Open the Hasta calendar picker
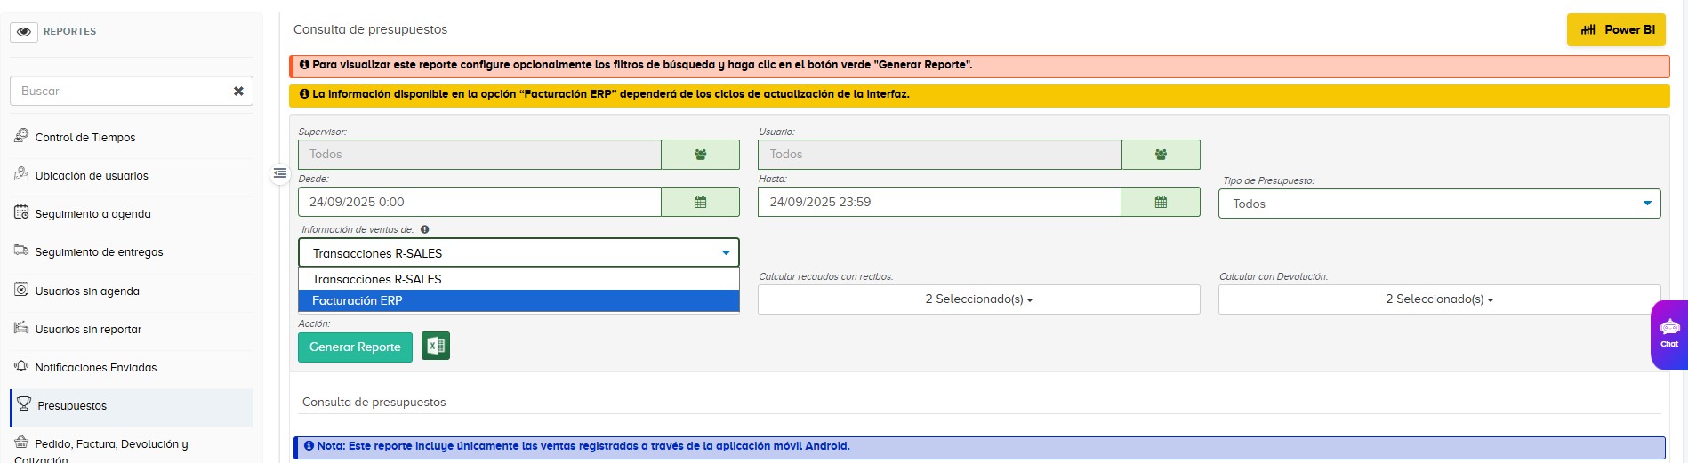The image size is (1688, 463). pyautogui.click(x=1161, y=202)
